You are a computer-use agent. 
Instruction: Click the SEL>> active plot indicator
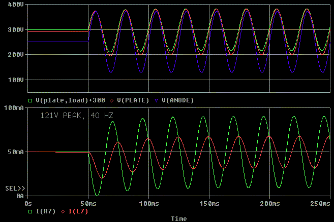15,188
